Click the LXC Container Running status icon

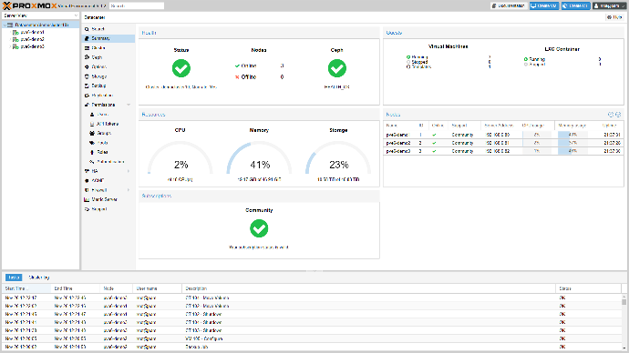tap(525, 59)
